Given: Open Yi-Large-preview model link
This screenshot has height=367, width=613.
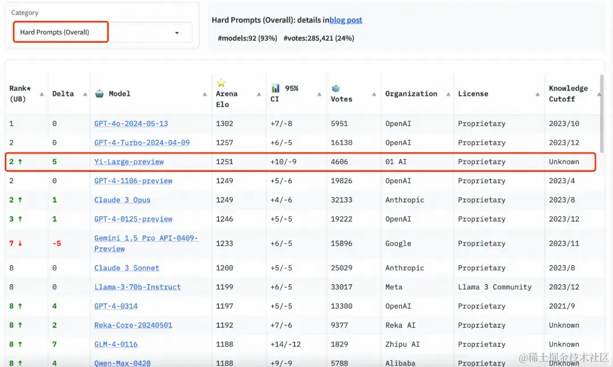Looking at the screenshot, I should pyautogui.click(x=129, y=162).
